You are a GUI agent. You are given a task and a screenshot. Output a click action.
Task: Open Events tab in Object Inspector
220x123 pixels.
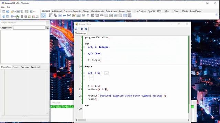point(15,67)
